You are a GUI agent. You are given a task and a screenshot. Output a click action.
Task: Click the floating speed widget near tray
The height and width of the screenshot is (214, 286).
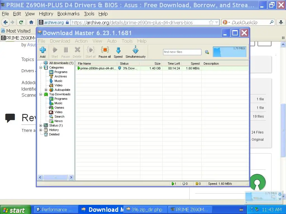click(264, 197)
